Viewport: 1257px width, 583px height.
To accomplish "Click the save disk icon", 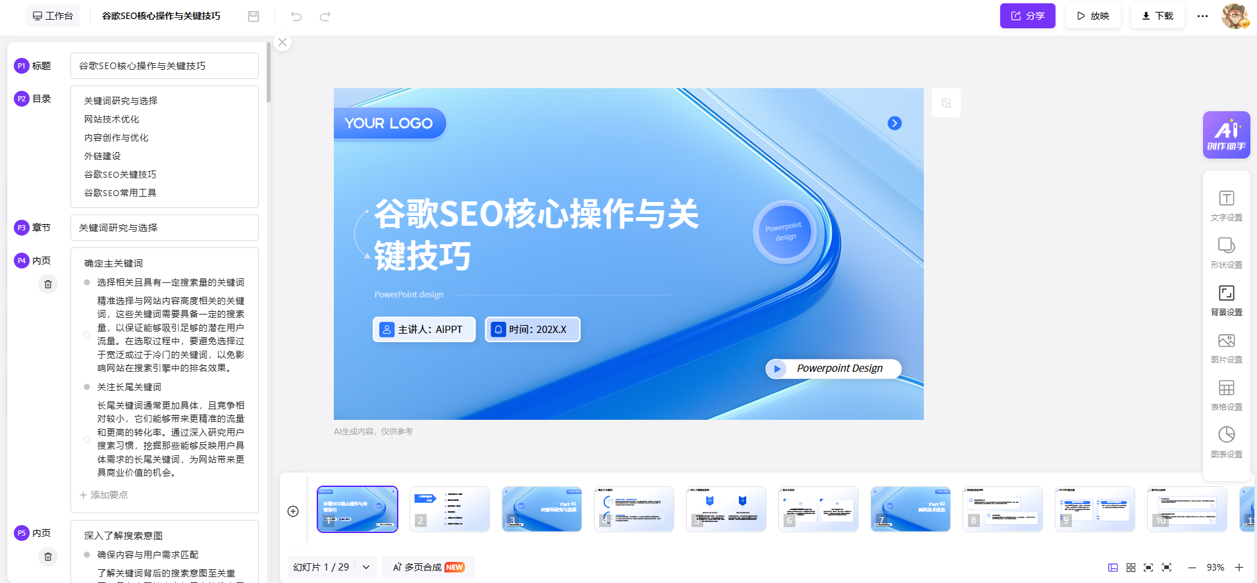I will point(254,16).
